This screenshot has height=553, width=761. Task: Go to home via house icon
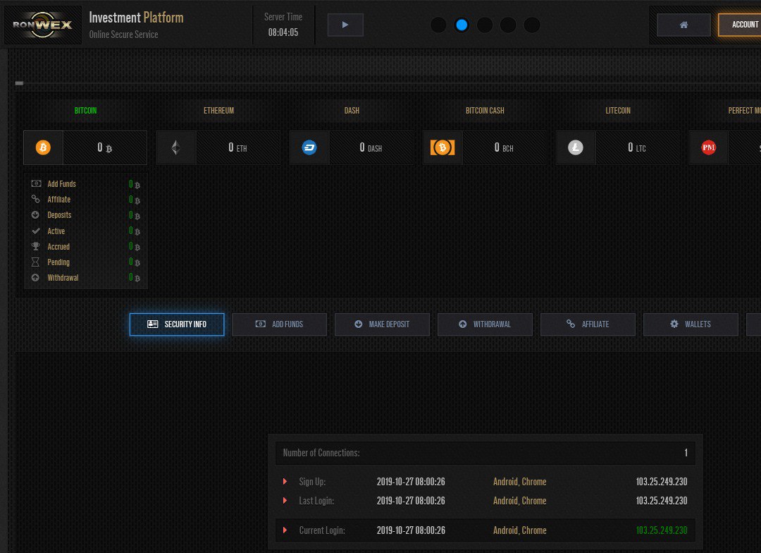point(683,25)
